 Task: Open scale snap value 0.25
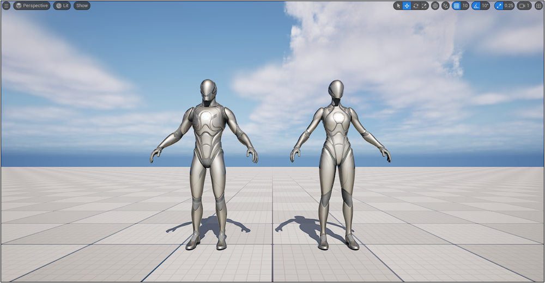point(509,5)
